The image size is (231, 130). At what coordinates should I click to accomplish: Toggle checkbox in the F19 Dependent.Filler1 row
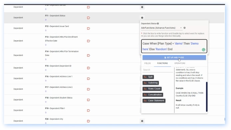tap(88, 111)
